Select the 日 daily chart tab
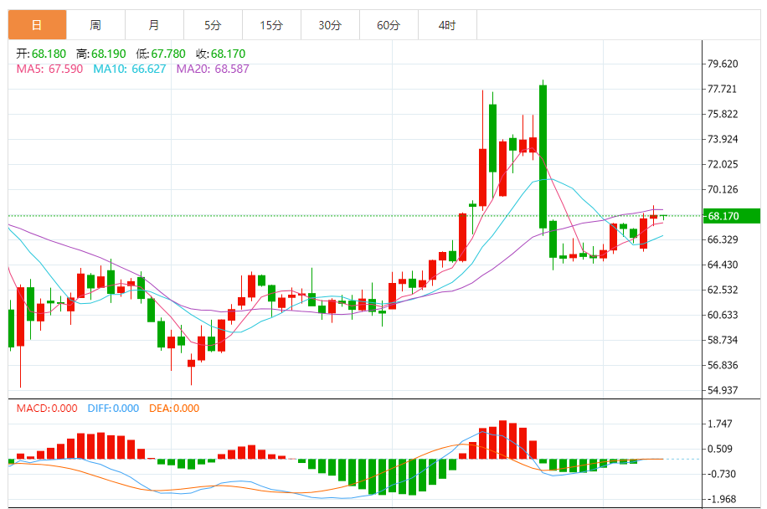The width and height of the screenshot is (767, 509). (37, 25)
